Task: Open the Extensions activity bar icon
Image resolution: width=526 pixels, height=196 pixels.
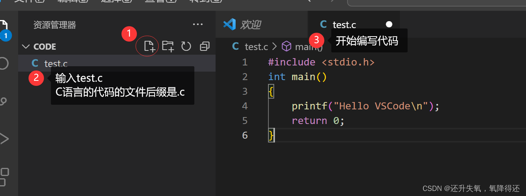Action: pyautogui.click(x=4, y=177)
